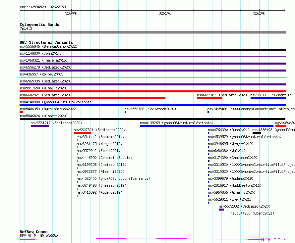Screen dimensions: 295x243
Task: Click the gray 7p14.3 cytogenetic band bar
Action: 152,32
